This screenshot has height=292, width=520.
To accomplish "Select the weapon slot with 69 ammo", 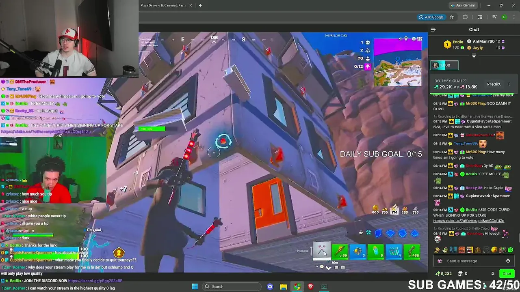I will click(x=340, y=251).
